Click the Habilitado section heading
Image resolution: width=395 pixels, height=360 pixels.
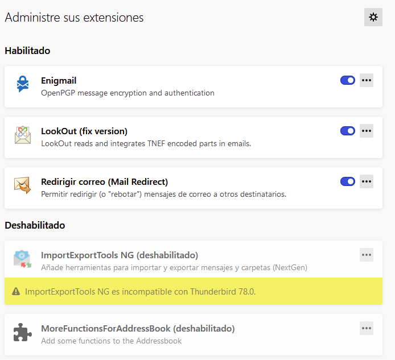click(x=27, y=51)
